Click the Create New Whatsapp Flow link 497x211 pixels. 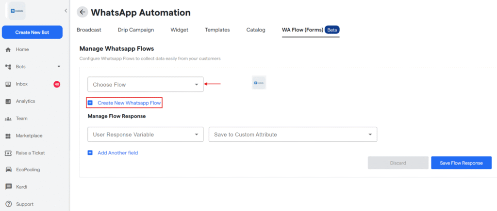[129, 103]
